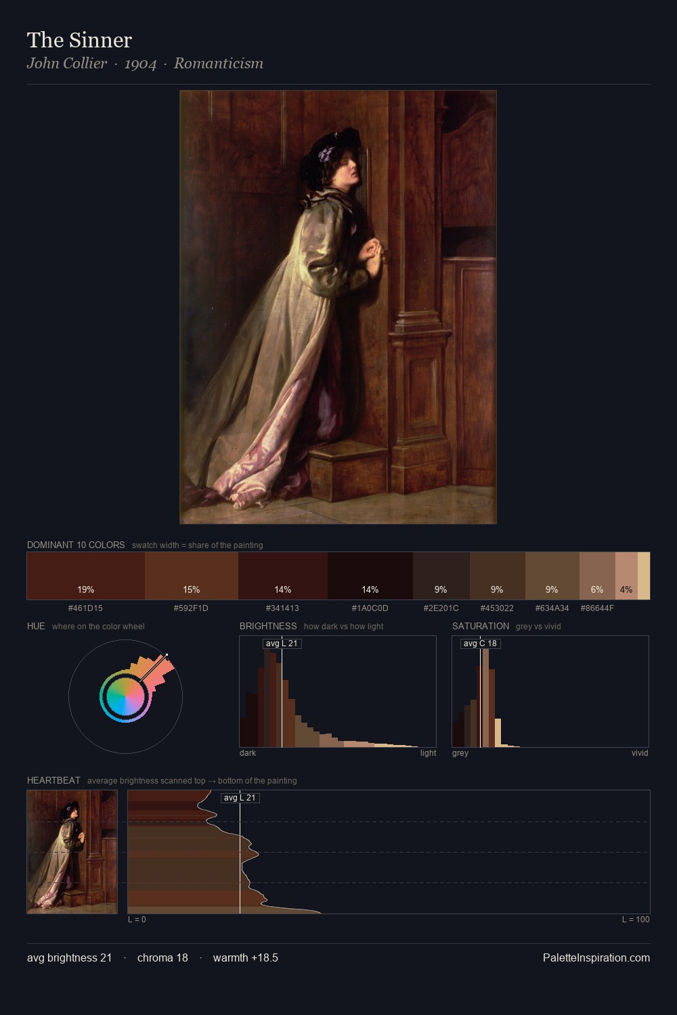This screenshot has width=677, height=1015.
Task: Choose the near-black swatch above #1A0C0D
Action: 370,576
